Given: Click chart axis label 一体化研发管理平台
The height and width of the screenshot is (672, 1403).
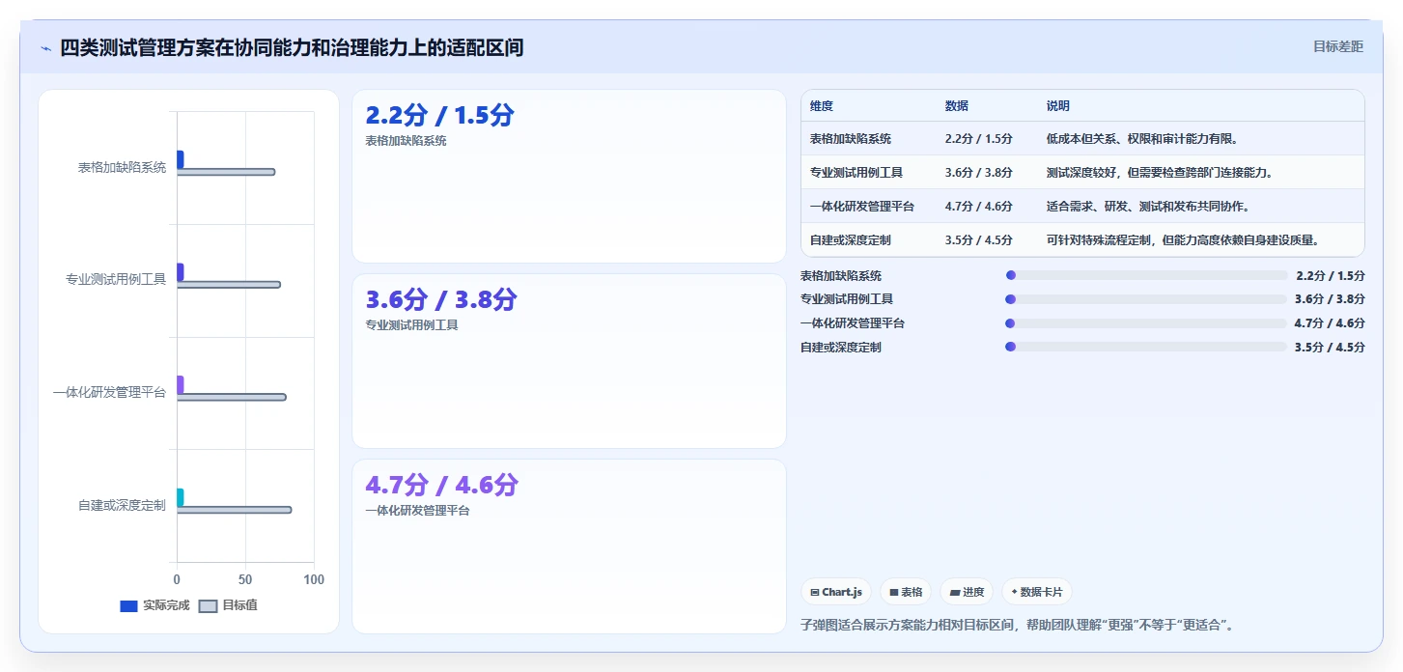Looking at the screenshot, I should tap(110, 393).
